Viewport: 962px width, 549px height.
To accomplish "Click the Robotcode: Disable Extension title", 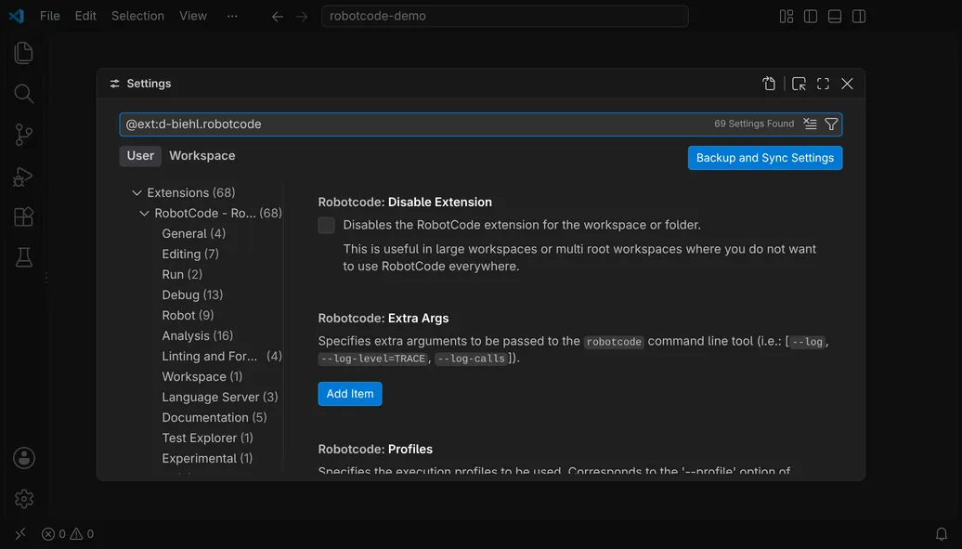I will click(x=405, y=202).
